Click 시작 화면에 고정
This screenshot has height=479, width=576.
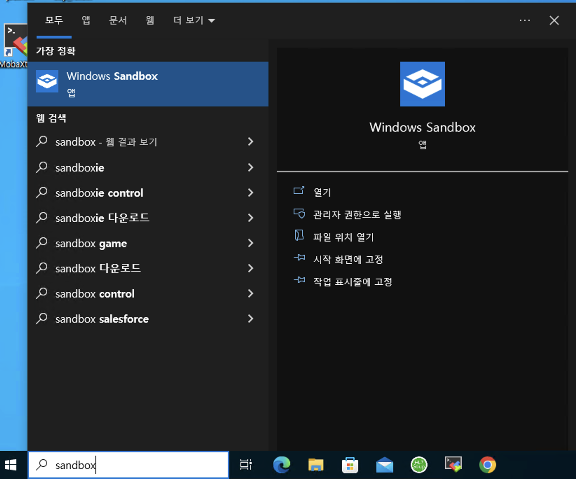pyautogui.click(x=348, y=259)
